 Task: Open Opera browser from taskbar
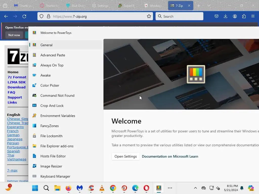point(146,188)
